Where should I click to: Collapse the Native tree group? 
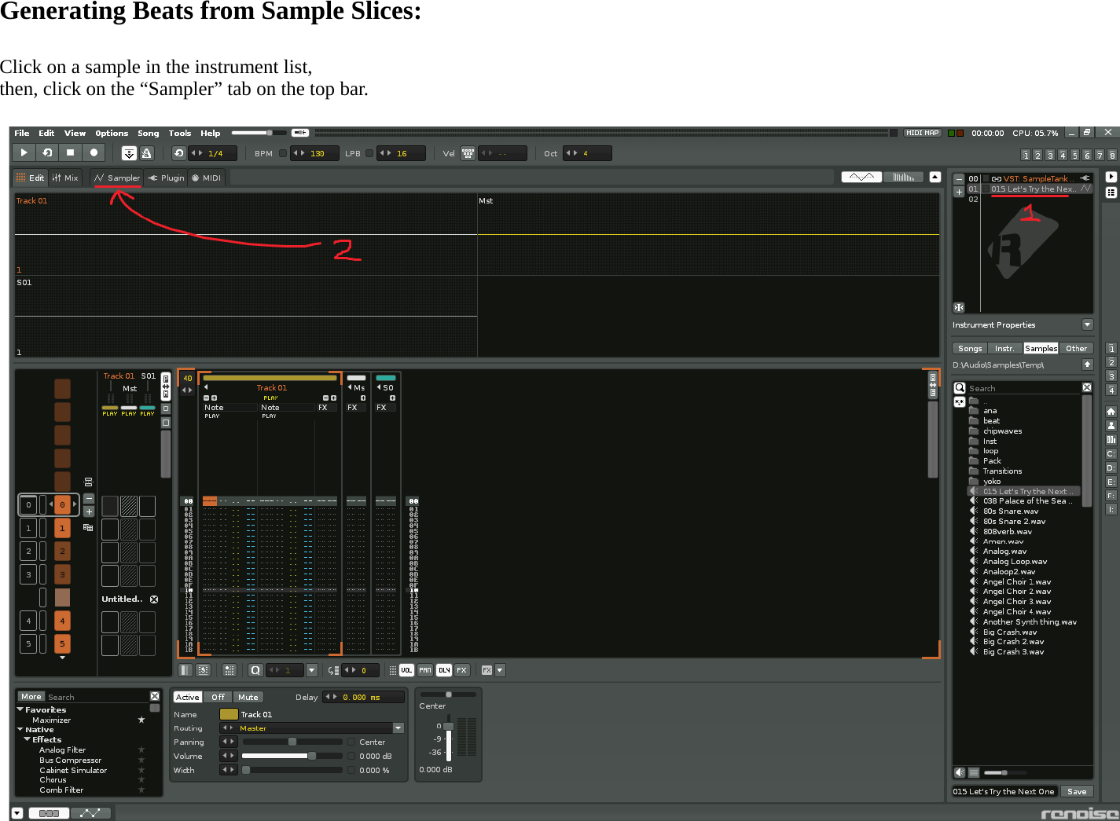(20, 730)
